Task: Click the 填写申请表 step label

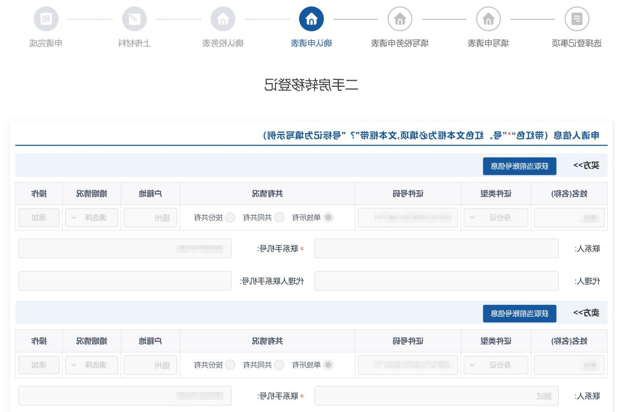Action: point(488,43)
